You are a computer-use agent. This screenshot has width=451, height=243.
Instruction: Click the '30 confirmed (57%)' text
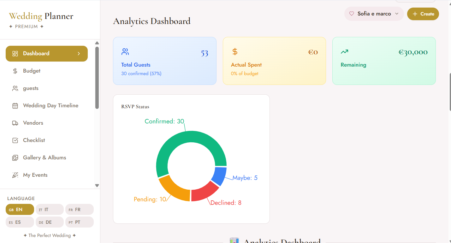[x=141, y=74]
